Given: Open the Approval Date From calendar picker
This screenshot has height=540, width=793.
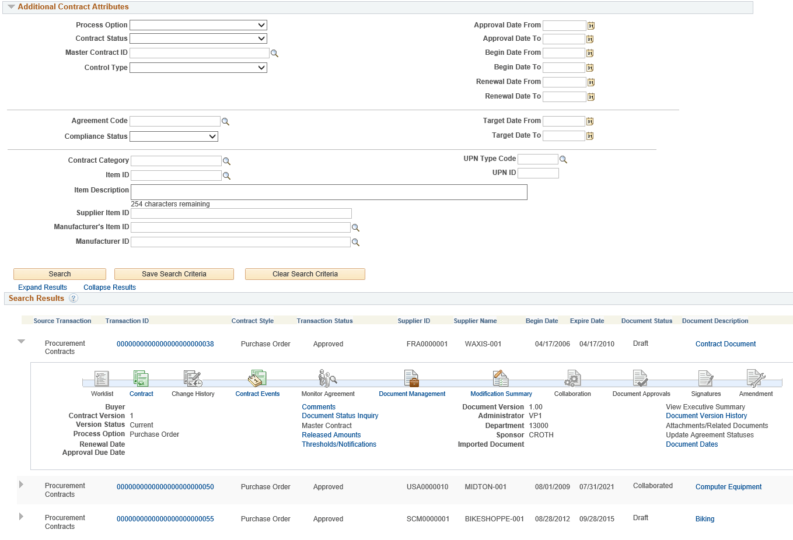Looking at the screenshot, I should [591, 25].
